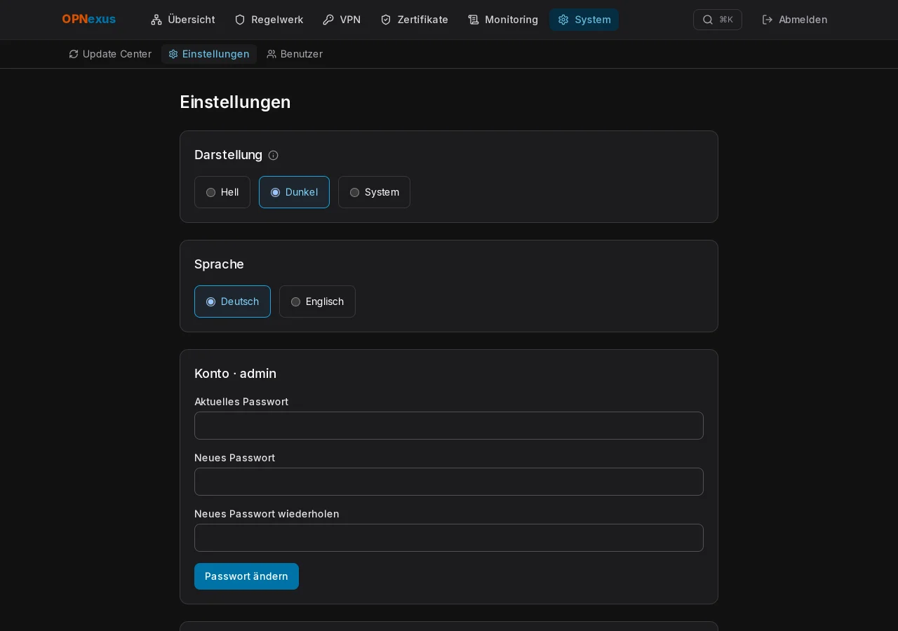Click the Regelwerk shield icon
The image size is (898, 631).
(240, 20)
